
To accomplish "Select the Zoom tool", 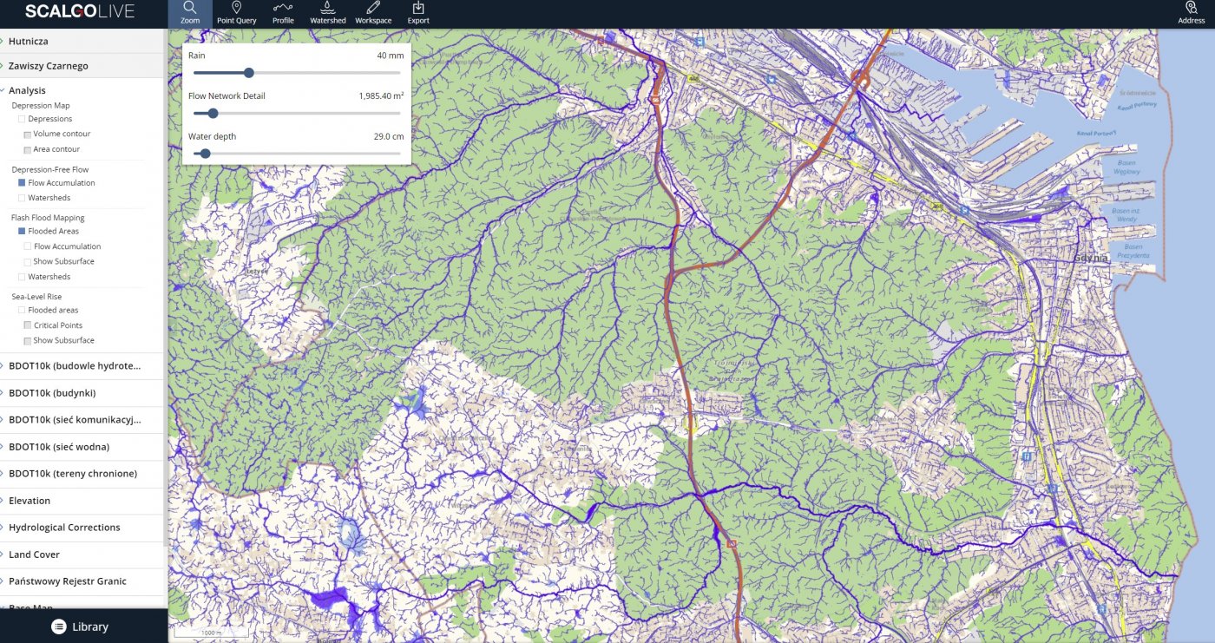I will (x=190, y=14).
